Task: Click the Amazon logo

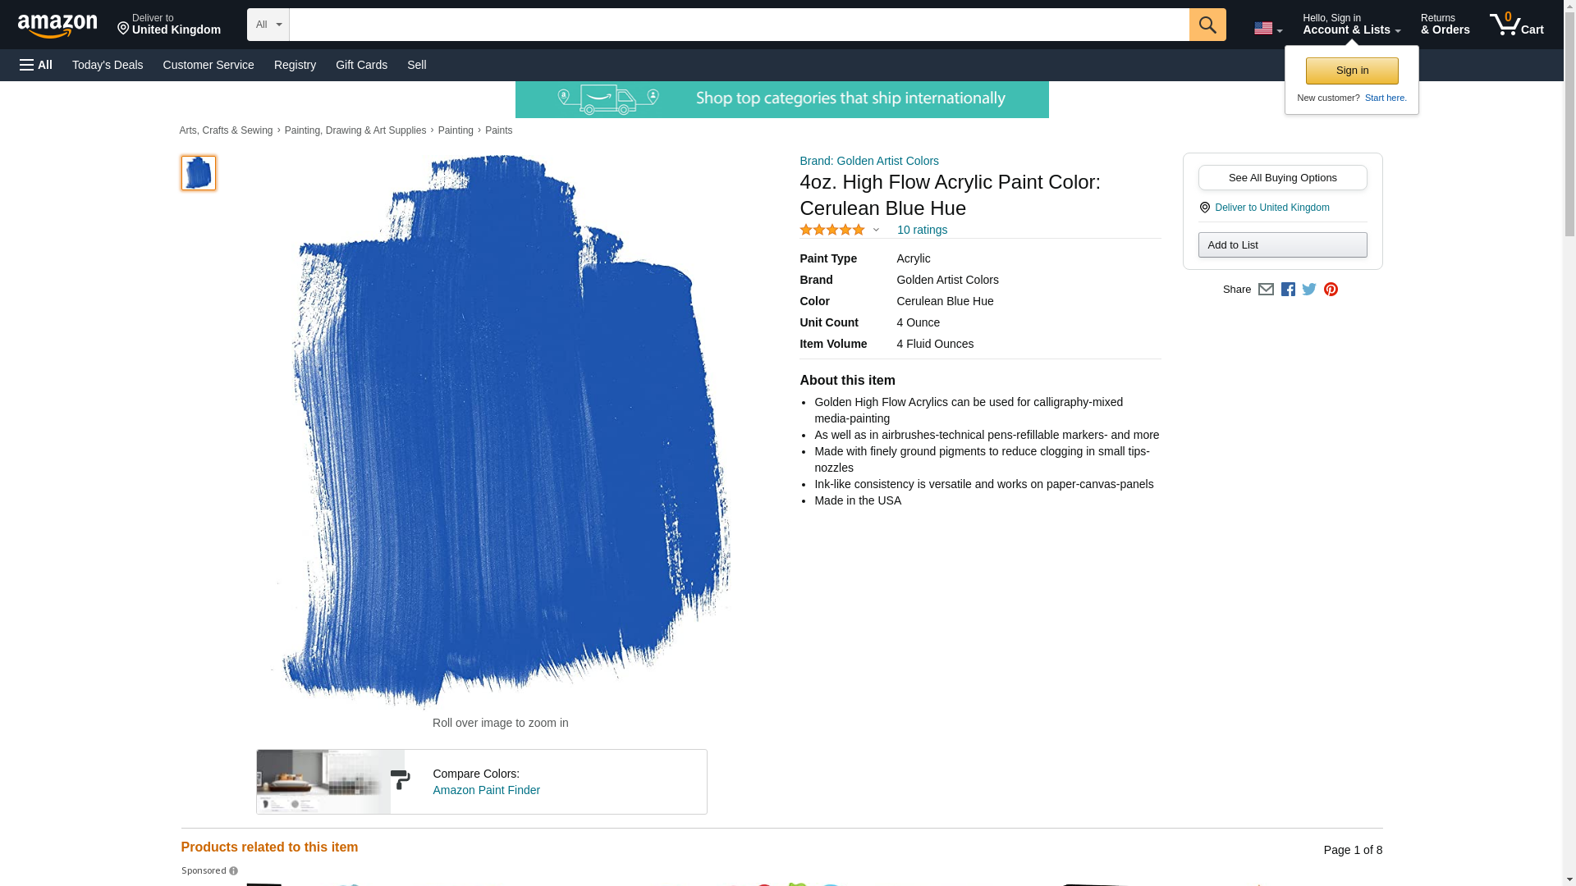Action: click(x=57, y=25)
